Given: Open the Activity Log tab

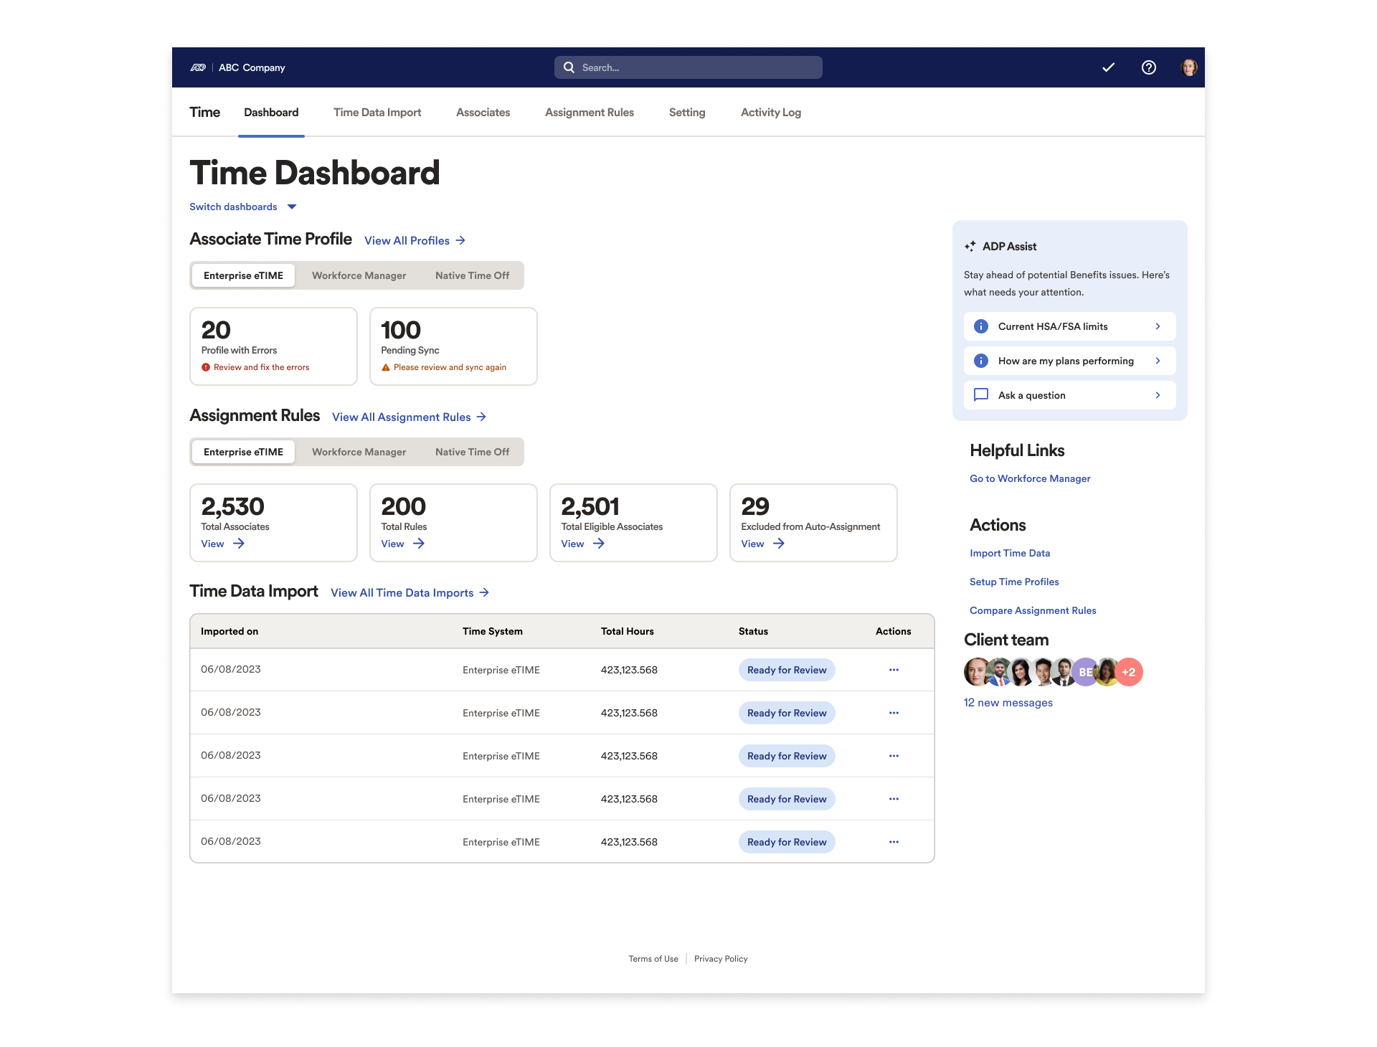Looking at the screenshot, I should coord(770,112).
